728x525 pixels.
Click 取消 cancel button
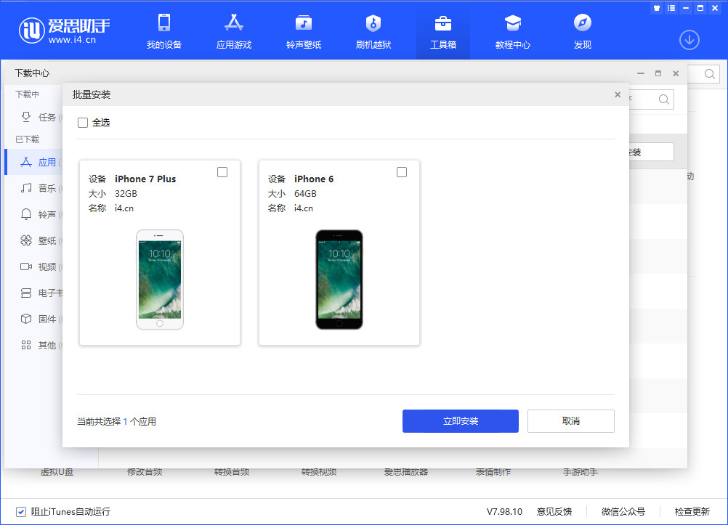570,421
